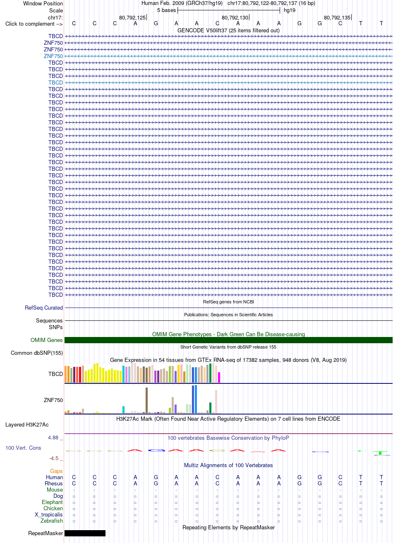Select the Sequences track label
393x543 pixels.
click(49, 320)
